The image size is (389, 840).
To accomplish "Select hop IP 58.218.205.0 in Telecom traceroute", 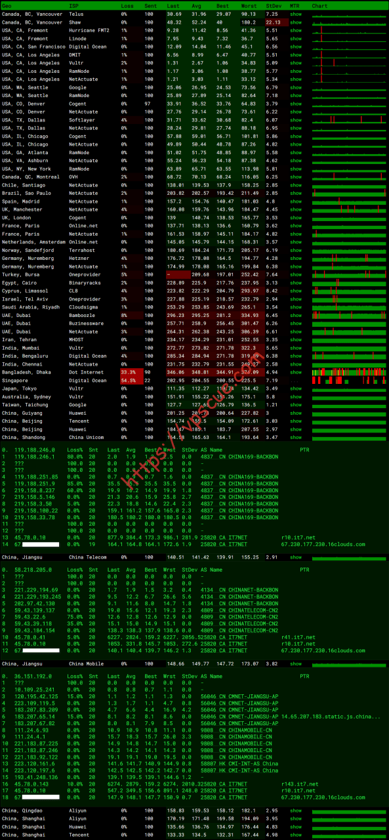I will [x=31, y=571].
